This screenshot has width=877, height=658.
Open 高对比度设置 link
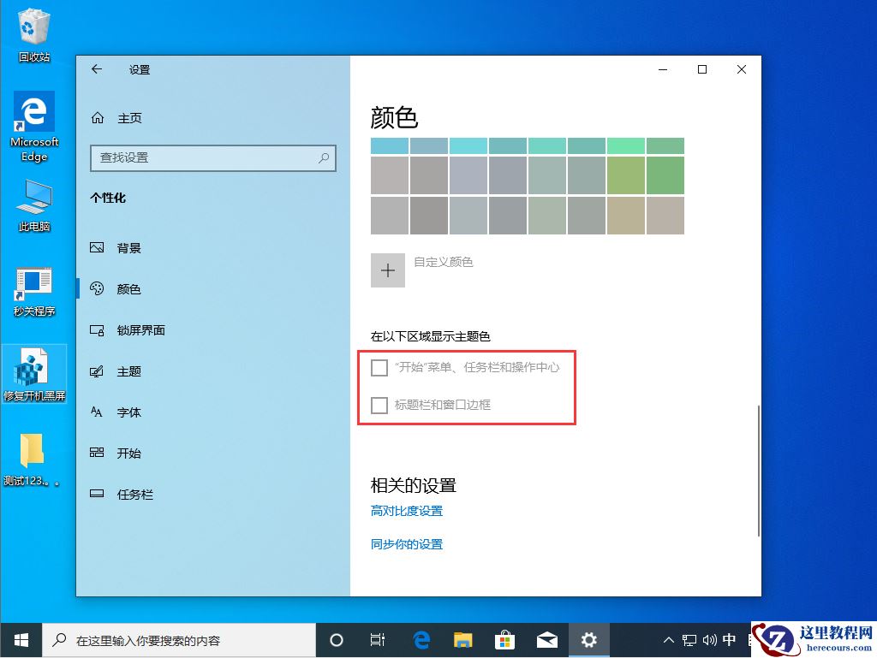(407, 510)
